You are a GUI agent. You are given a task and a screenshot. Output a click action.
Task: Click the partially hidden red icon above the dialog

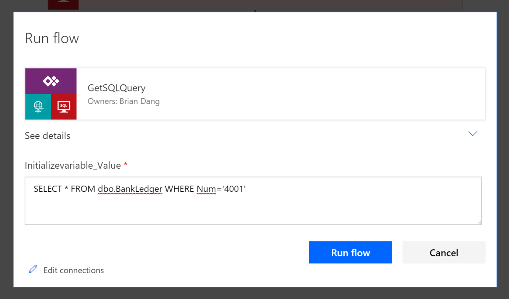pos(63,5)
